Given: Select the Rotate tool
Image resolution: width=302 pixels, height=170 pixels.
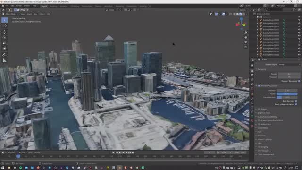Looking at the screenshot, I should click(x=4, y=37).
